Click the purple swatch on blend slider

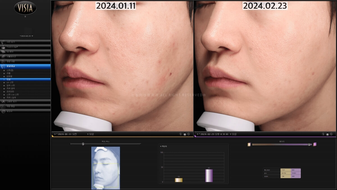[x=315, y=144]
